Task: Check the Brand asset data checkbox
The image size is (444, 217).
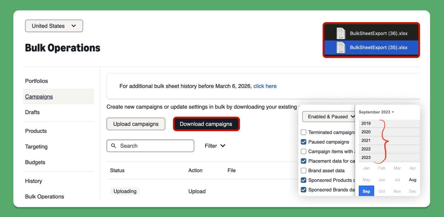Action: point(304,171)
